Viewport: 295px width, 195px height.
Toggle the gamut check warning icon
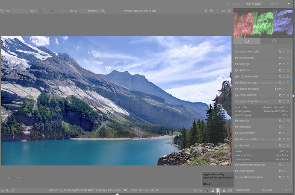pos(224,190)
